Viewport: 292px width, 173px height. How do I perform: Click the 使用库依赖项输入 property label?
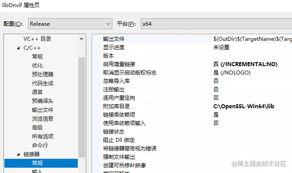[124, 123]
